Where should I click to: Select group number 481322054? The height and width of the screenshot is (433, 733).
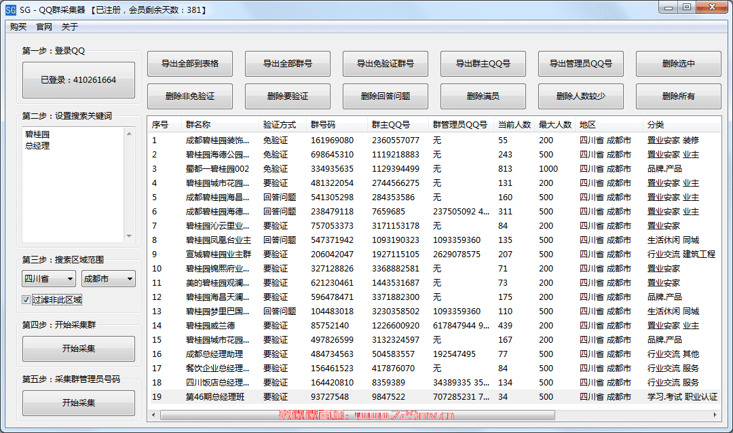pos(332,183)
